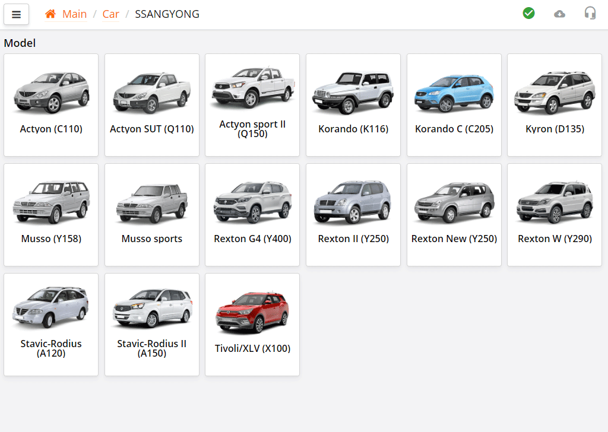Open the hamburger navigation menu
The image size is (608, 432).
point(16,14)
